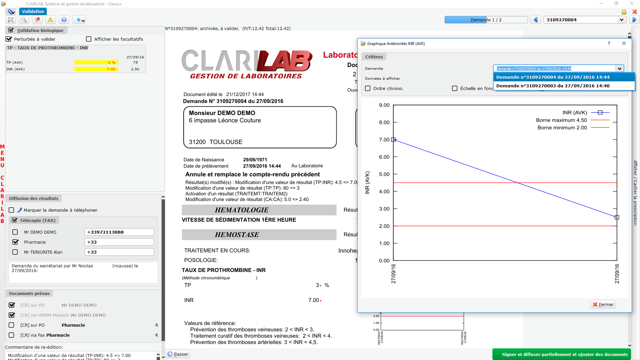Close the Graphique Antériorités INR dialog
Screen dimensions: 640x360
point(624,43)
